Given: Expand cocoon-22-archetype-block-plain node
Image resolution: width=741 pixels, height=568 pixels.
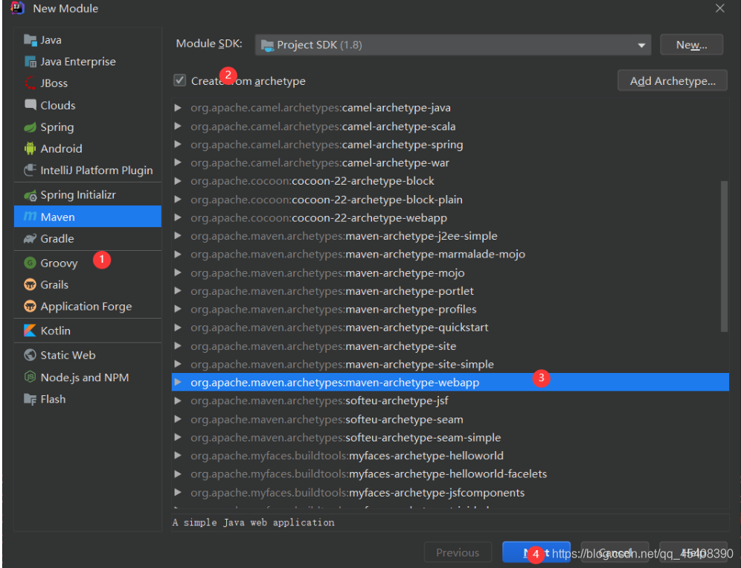Looking at the screenshot, I should tap(178, 200).
